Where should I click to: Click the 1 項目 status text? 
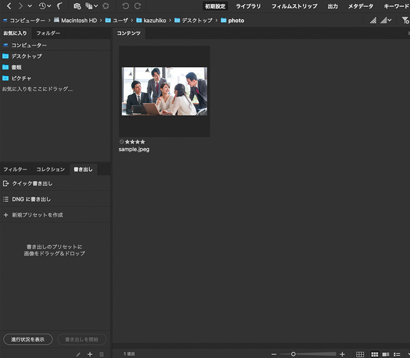pos(129,354)
